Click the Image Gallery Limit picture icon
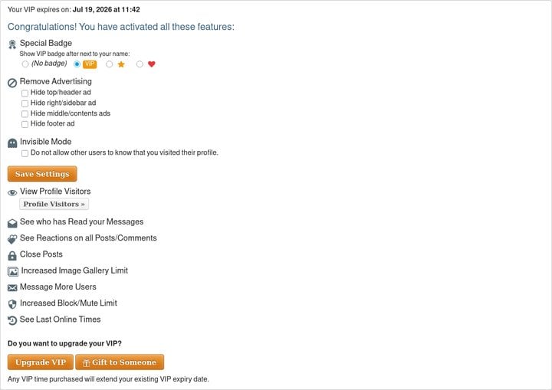This screenshot has width=552, height=390. click(13, 271)
